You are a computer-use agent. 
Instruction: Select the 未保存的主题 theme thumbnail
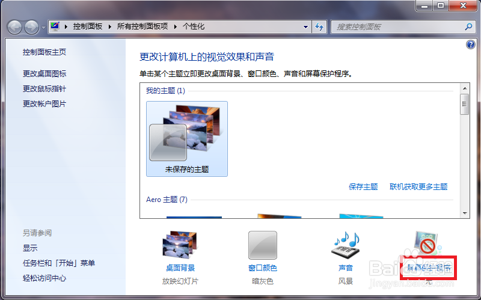pyautogui.click(x=187, y=139)
